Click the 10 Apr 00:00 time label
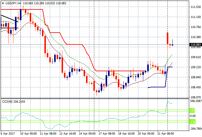This screenshot has width=202, height=137. [x=28, y=134]
